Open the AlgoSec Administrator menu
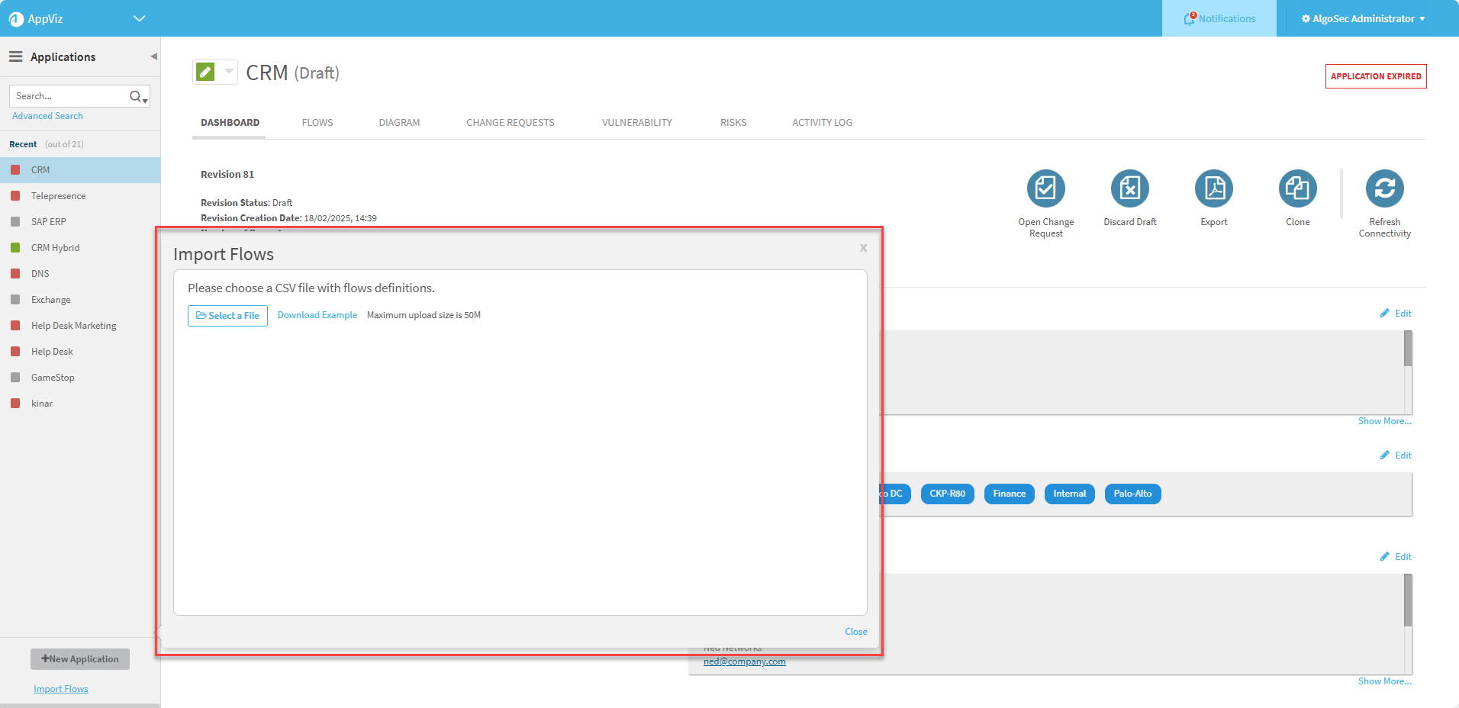The width and height of the screenshot is (1459, 708). (x=1363, y=18)
